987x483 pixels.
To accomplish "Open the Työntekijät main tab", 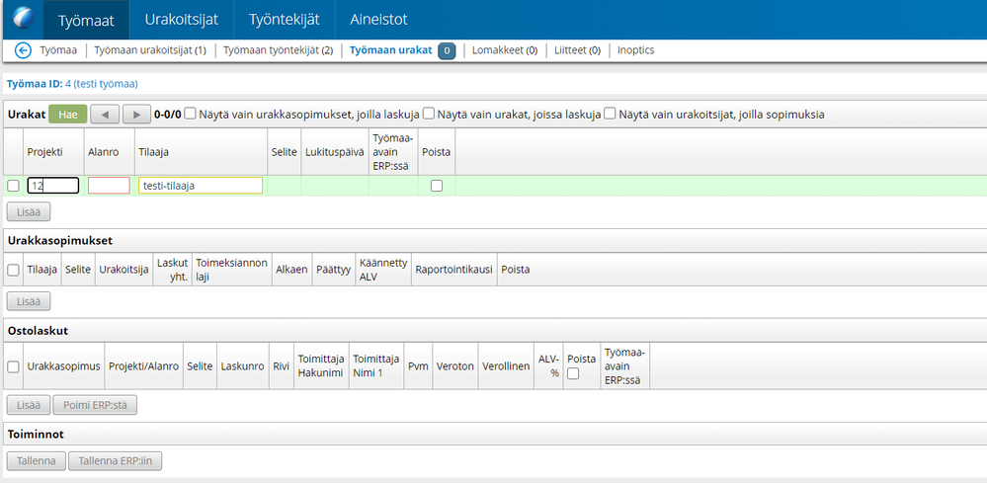I will pyautogui.click(x=284, y=20).
